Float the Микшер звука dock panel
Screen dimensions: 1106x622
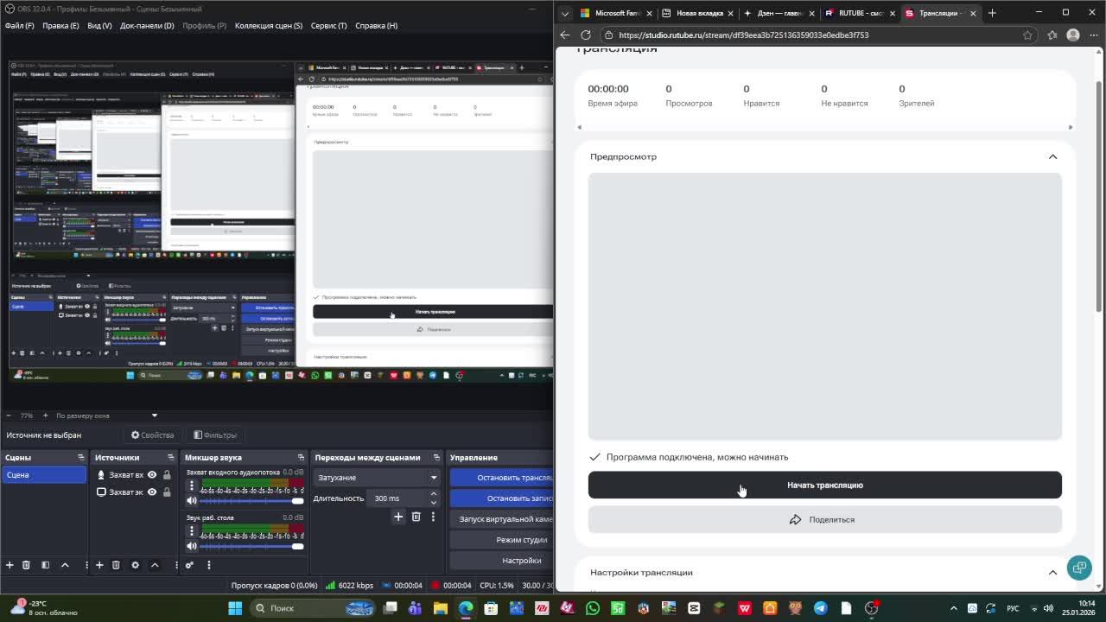click(x=301, y=458)
